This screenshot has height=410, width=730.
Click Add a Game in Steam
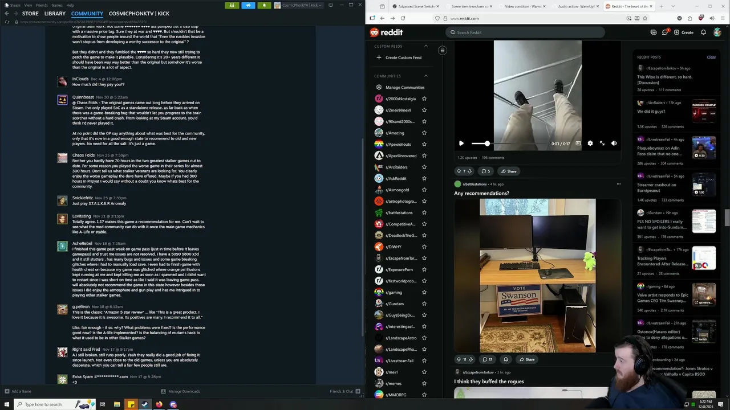tap(18, 391)
